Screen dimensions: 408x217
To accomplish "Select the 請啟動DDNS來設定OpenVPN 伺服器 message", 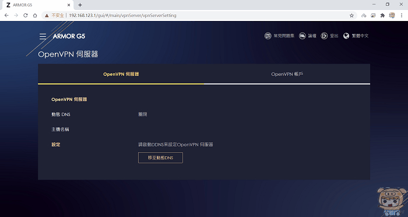I will coord(175,144).
